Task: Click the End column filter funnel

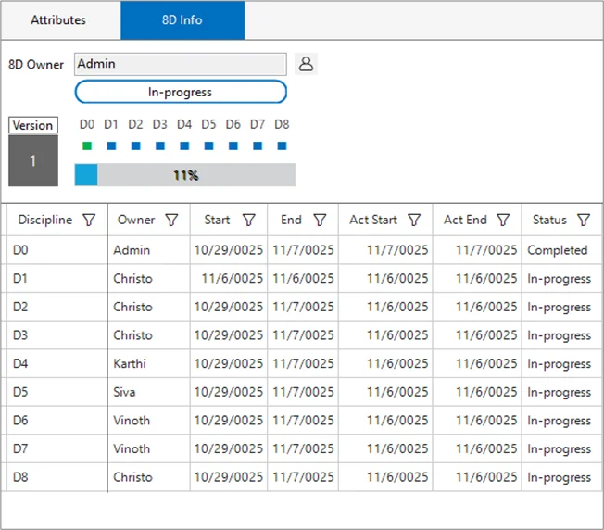Action: pos(320,221)
